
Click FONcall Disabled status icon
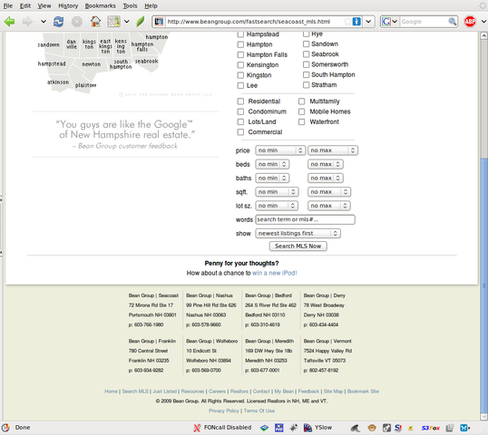click(x=222, y=428)
